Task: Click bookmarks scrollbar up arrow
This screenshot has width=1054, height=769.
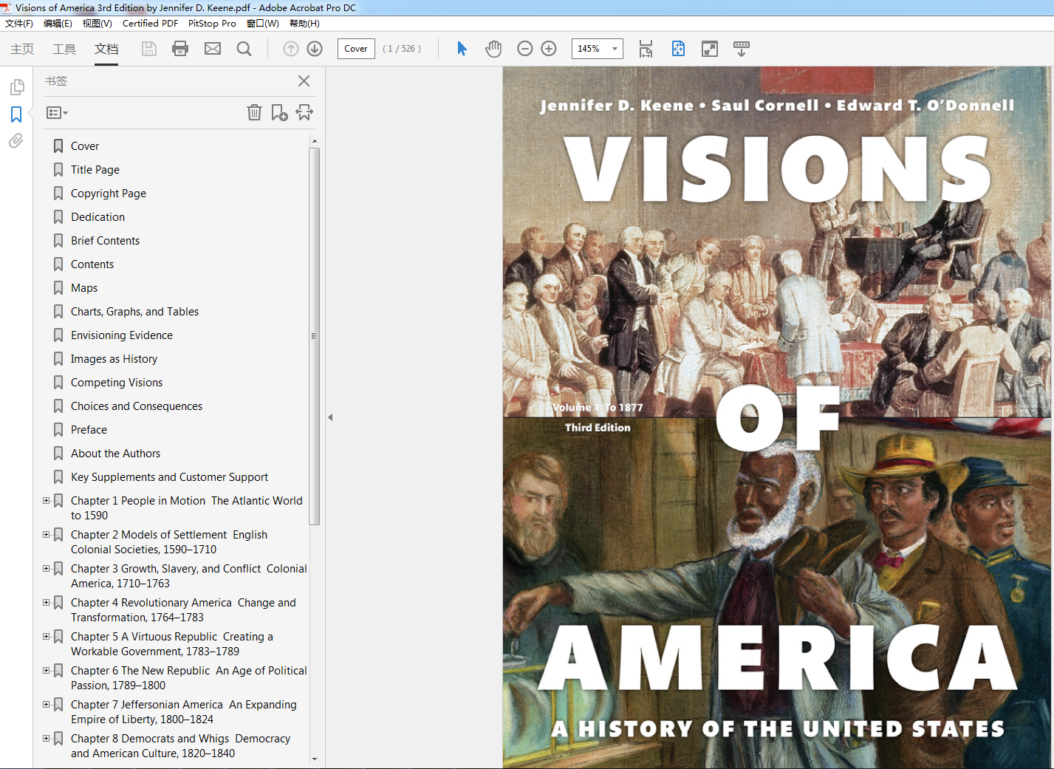Action: point(315,141)
